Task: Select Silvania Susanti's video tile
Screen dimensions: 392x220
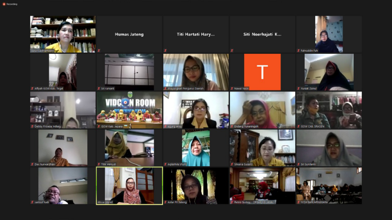Action: 262,148
